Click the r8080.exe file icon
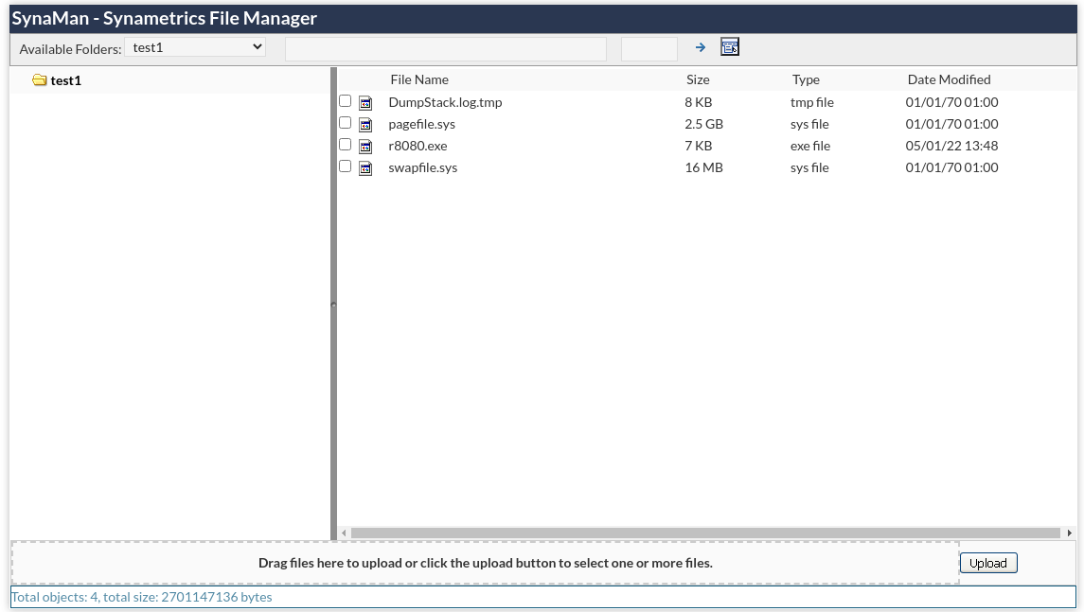This screenshot has height=612, width=1084. [x=365, y=147]
